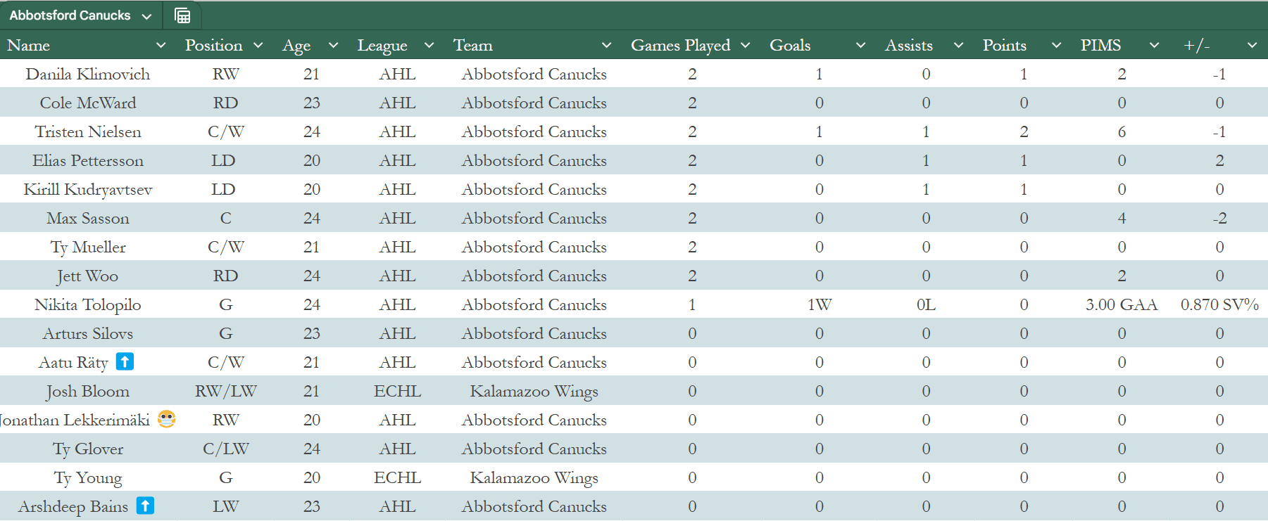
Task: Click the Kalamazoo Wings cell for Josh Bloom
Action: click(534, 391)
